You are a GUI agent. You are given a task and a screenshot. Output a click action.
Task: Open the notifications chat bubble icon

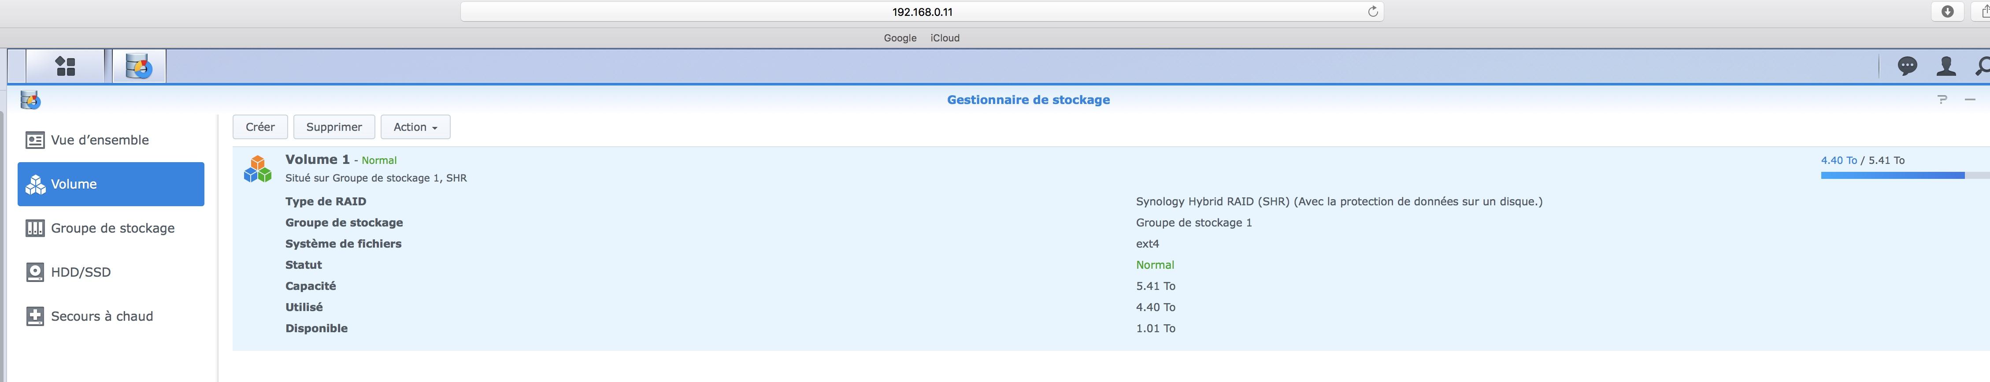1907,67
